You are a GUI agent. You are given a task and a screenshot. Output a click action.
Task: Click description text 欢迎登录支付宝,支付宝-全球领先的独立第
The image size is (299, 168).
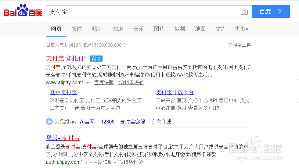(x=95, y=100)
